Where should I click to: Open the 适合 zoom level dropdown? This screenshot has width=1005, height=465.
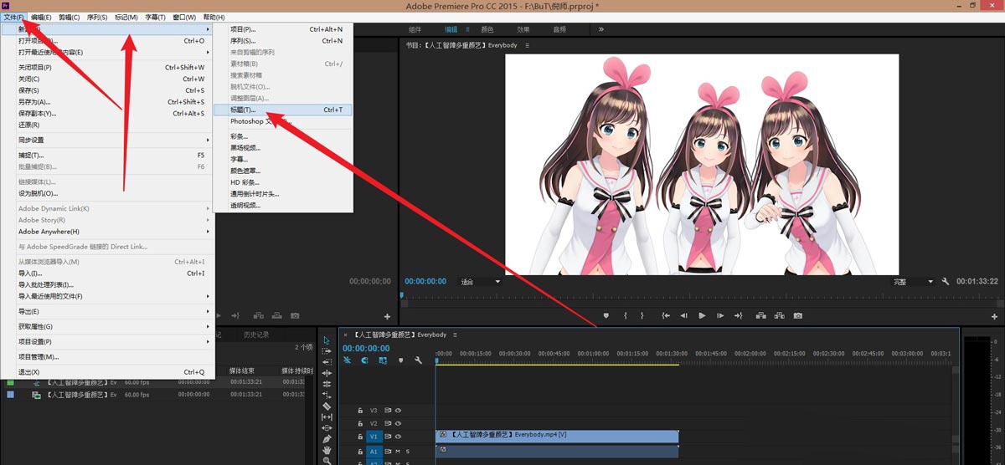(480, 282)
